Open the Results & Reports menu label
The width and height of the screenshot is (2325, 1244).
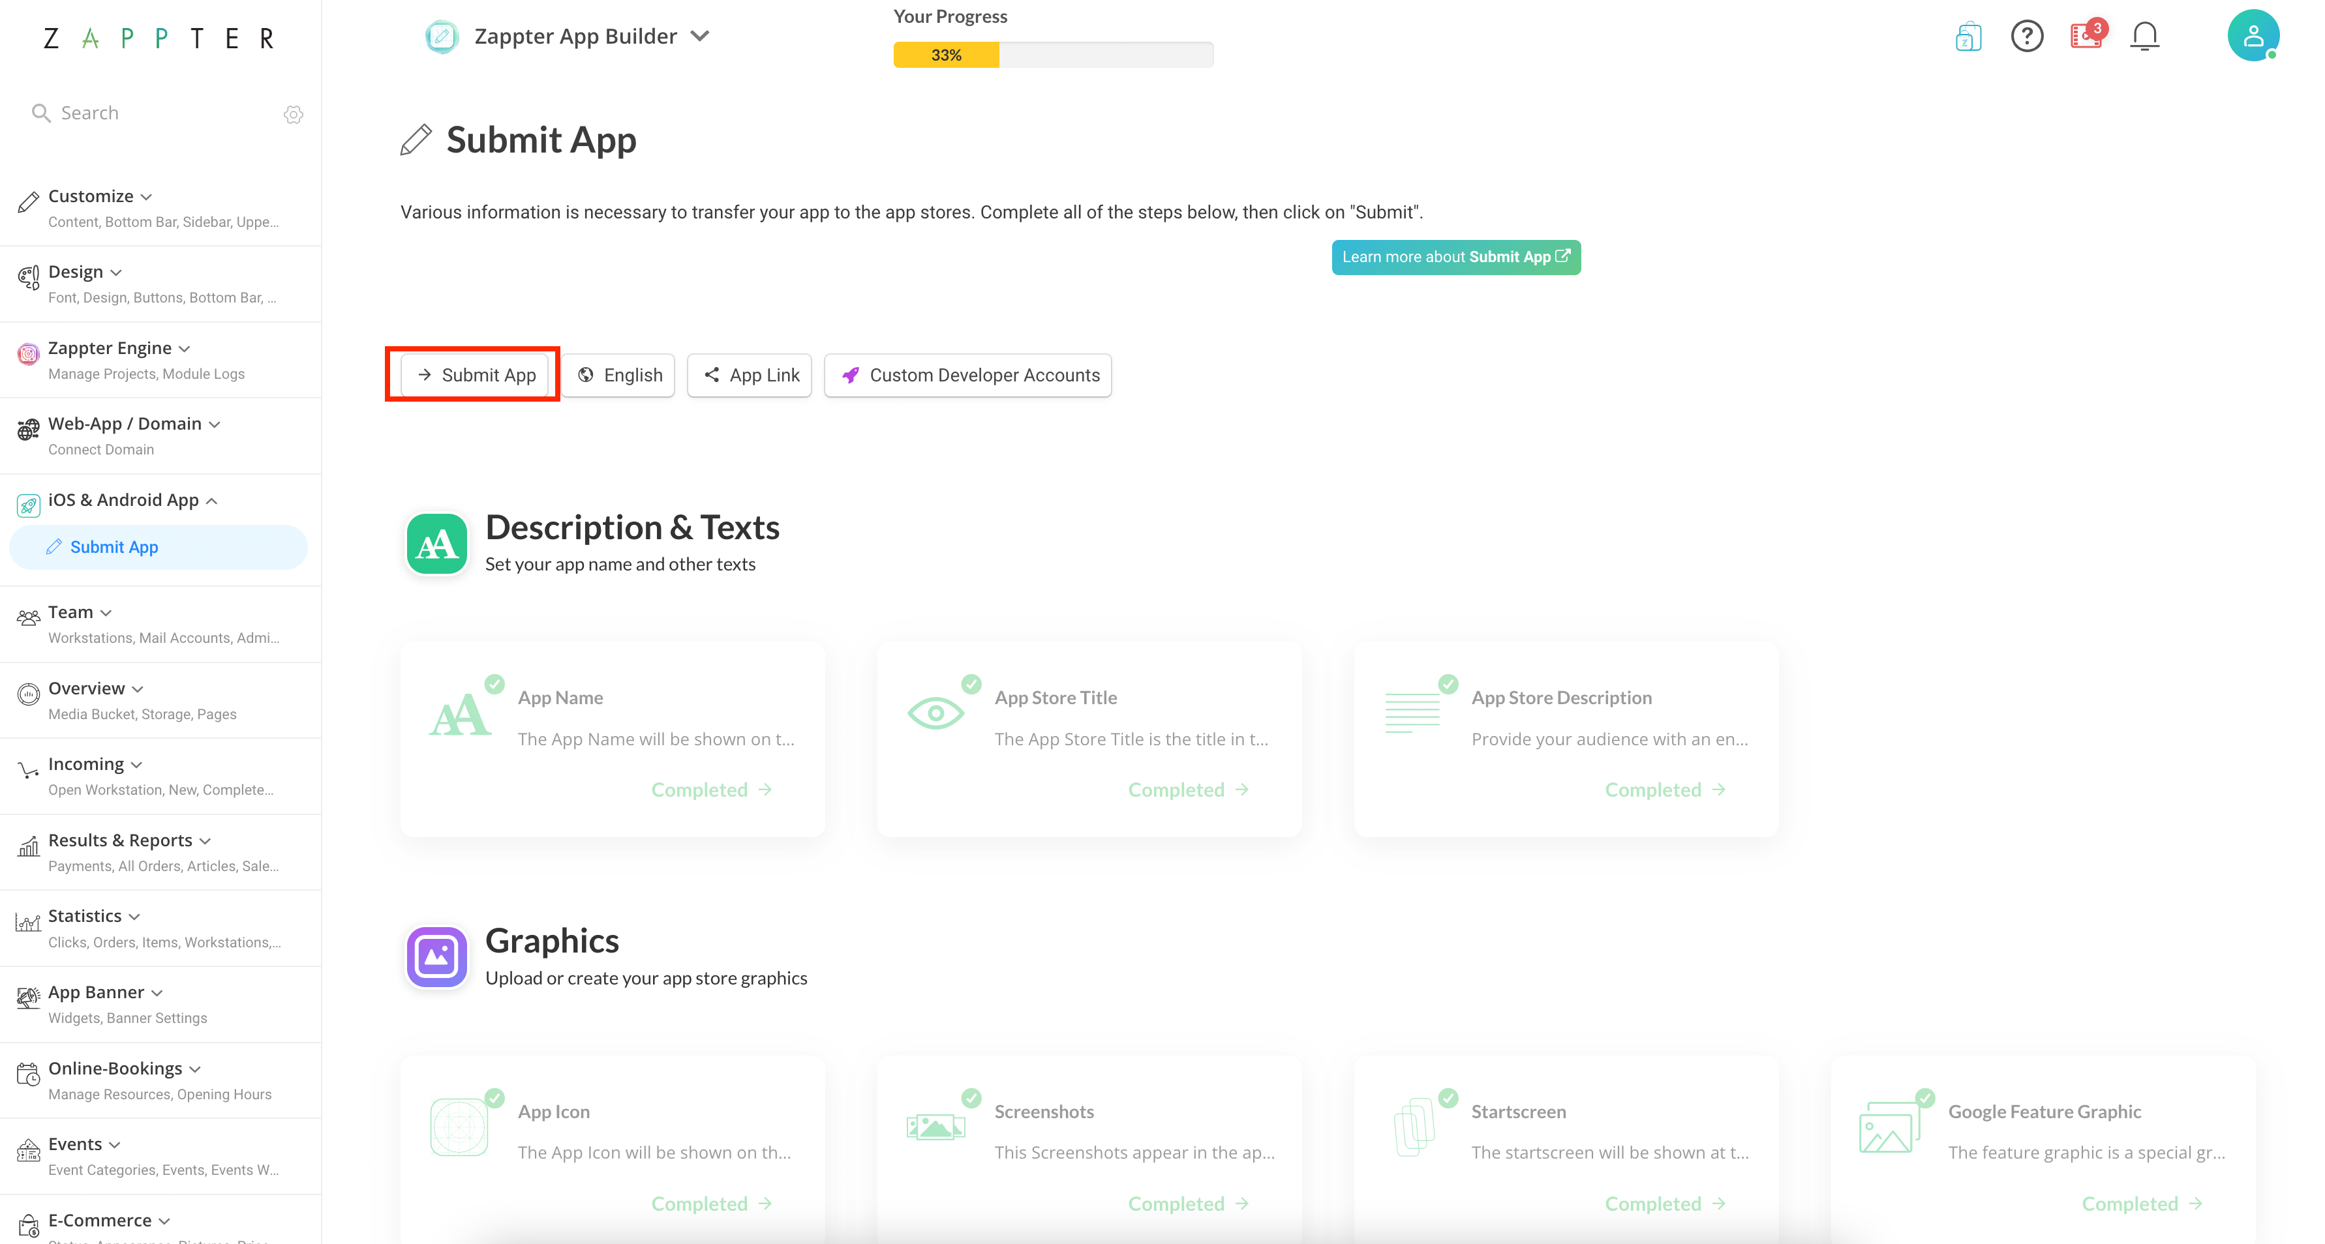coord(120,840)
